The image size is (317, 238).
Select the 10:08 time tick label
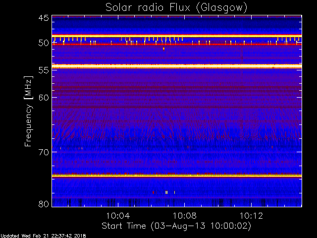(185, 216)
